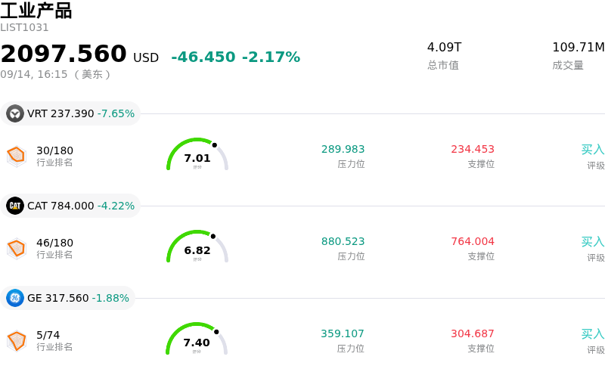This screenshot has height=369, width=605.
Task: Click the 7.01 score gauge
Action: coord(197,154)
